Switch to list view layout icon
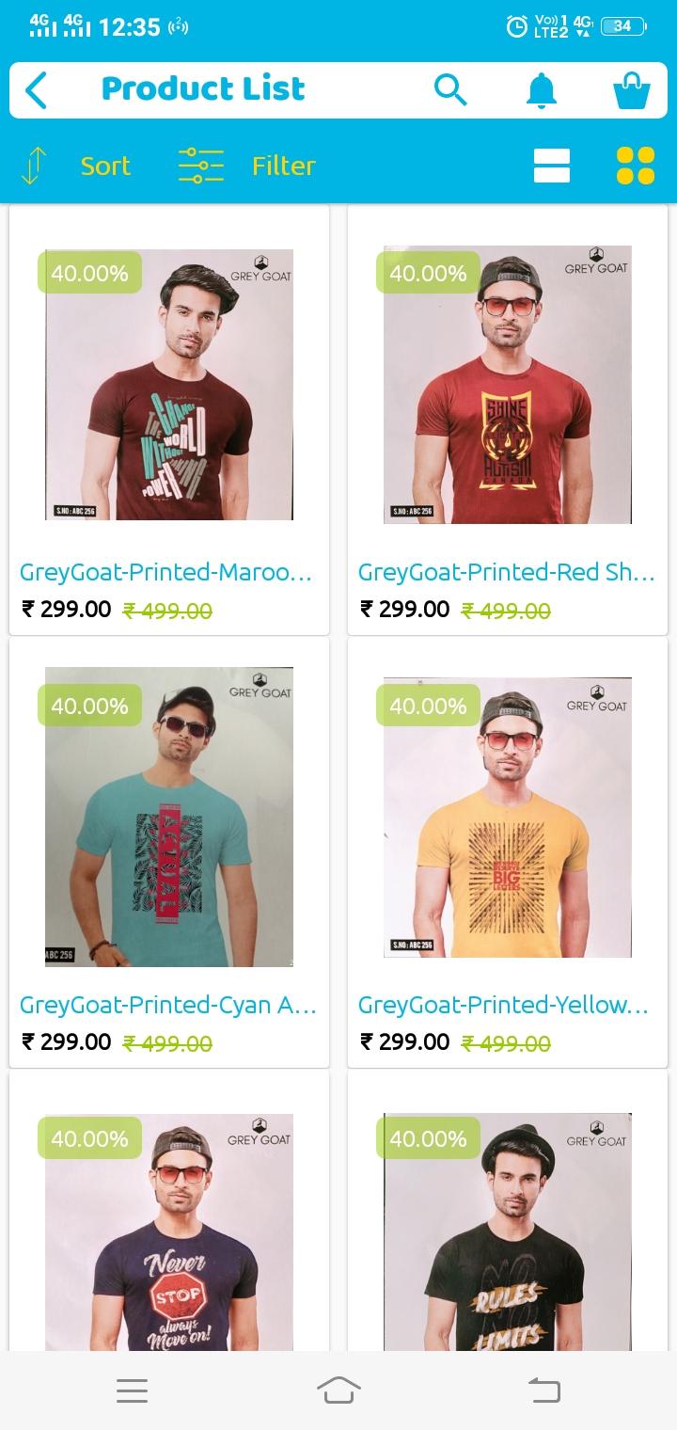677x1430 pixels. click(552, 166)
